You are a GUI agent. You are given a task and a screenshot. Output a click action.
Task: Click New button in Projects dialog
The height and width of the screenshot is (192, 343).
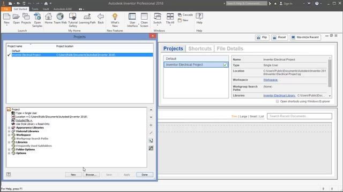[x=73, y=174]
